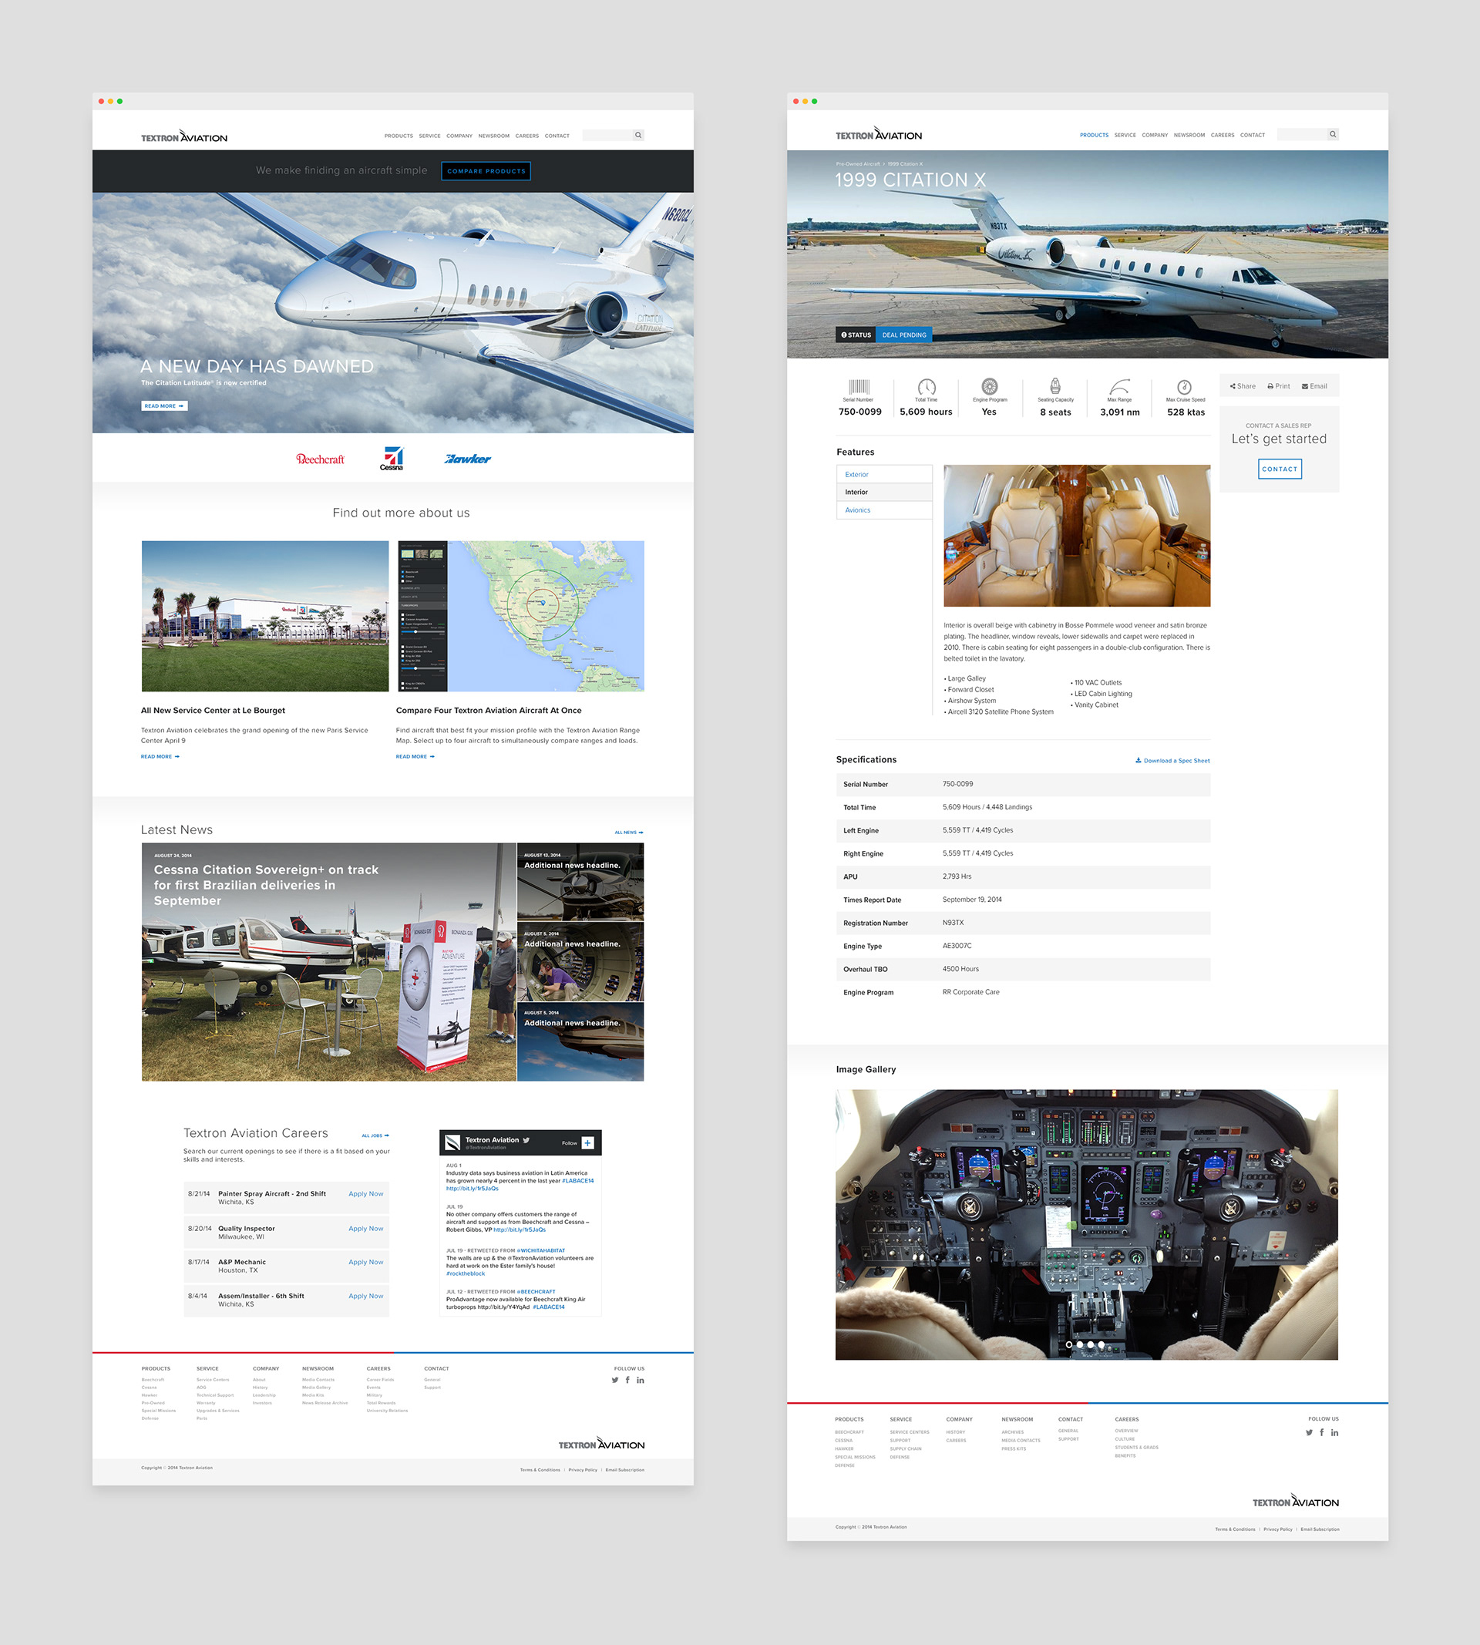Open August 13, 2014 additional news headline
The height and width of the screenshot is (1645, 1480).
click(580, 881)
